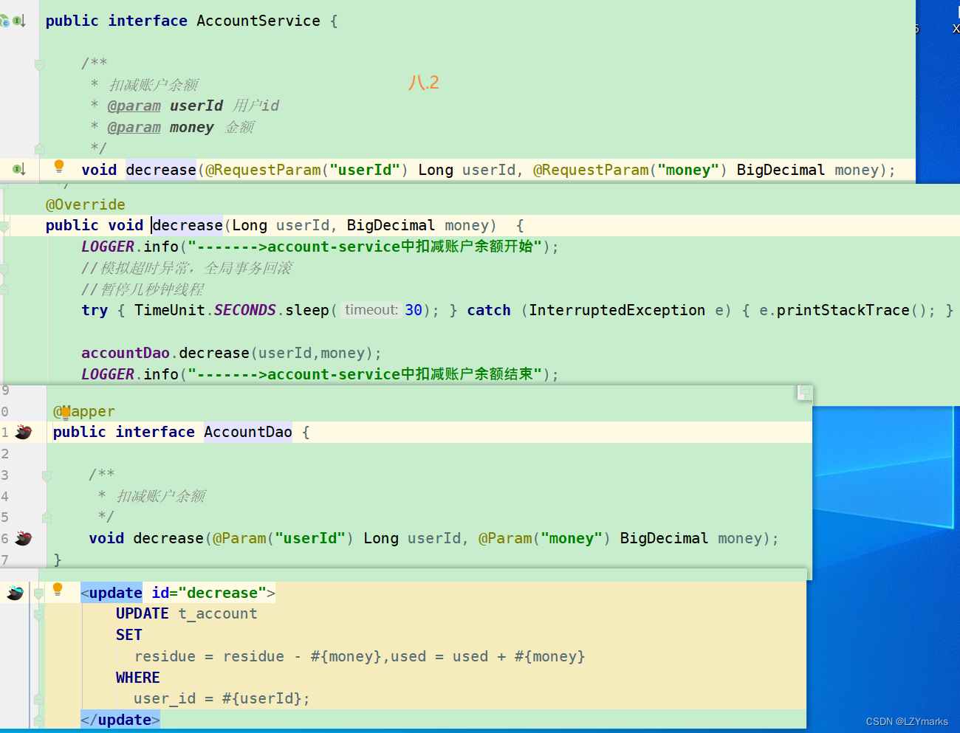Open intention bulb on update id="decrease" line

58,589
